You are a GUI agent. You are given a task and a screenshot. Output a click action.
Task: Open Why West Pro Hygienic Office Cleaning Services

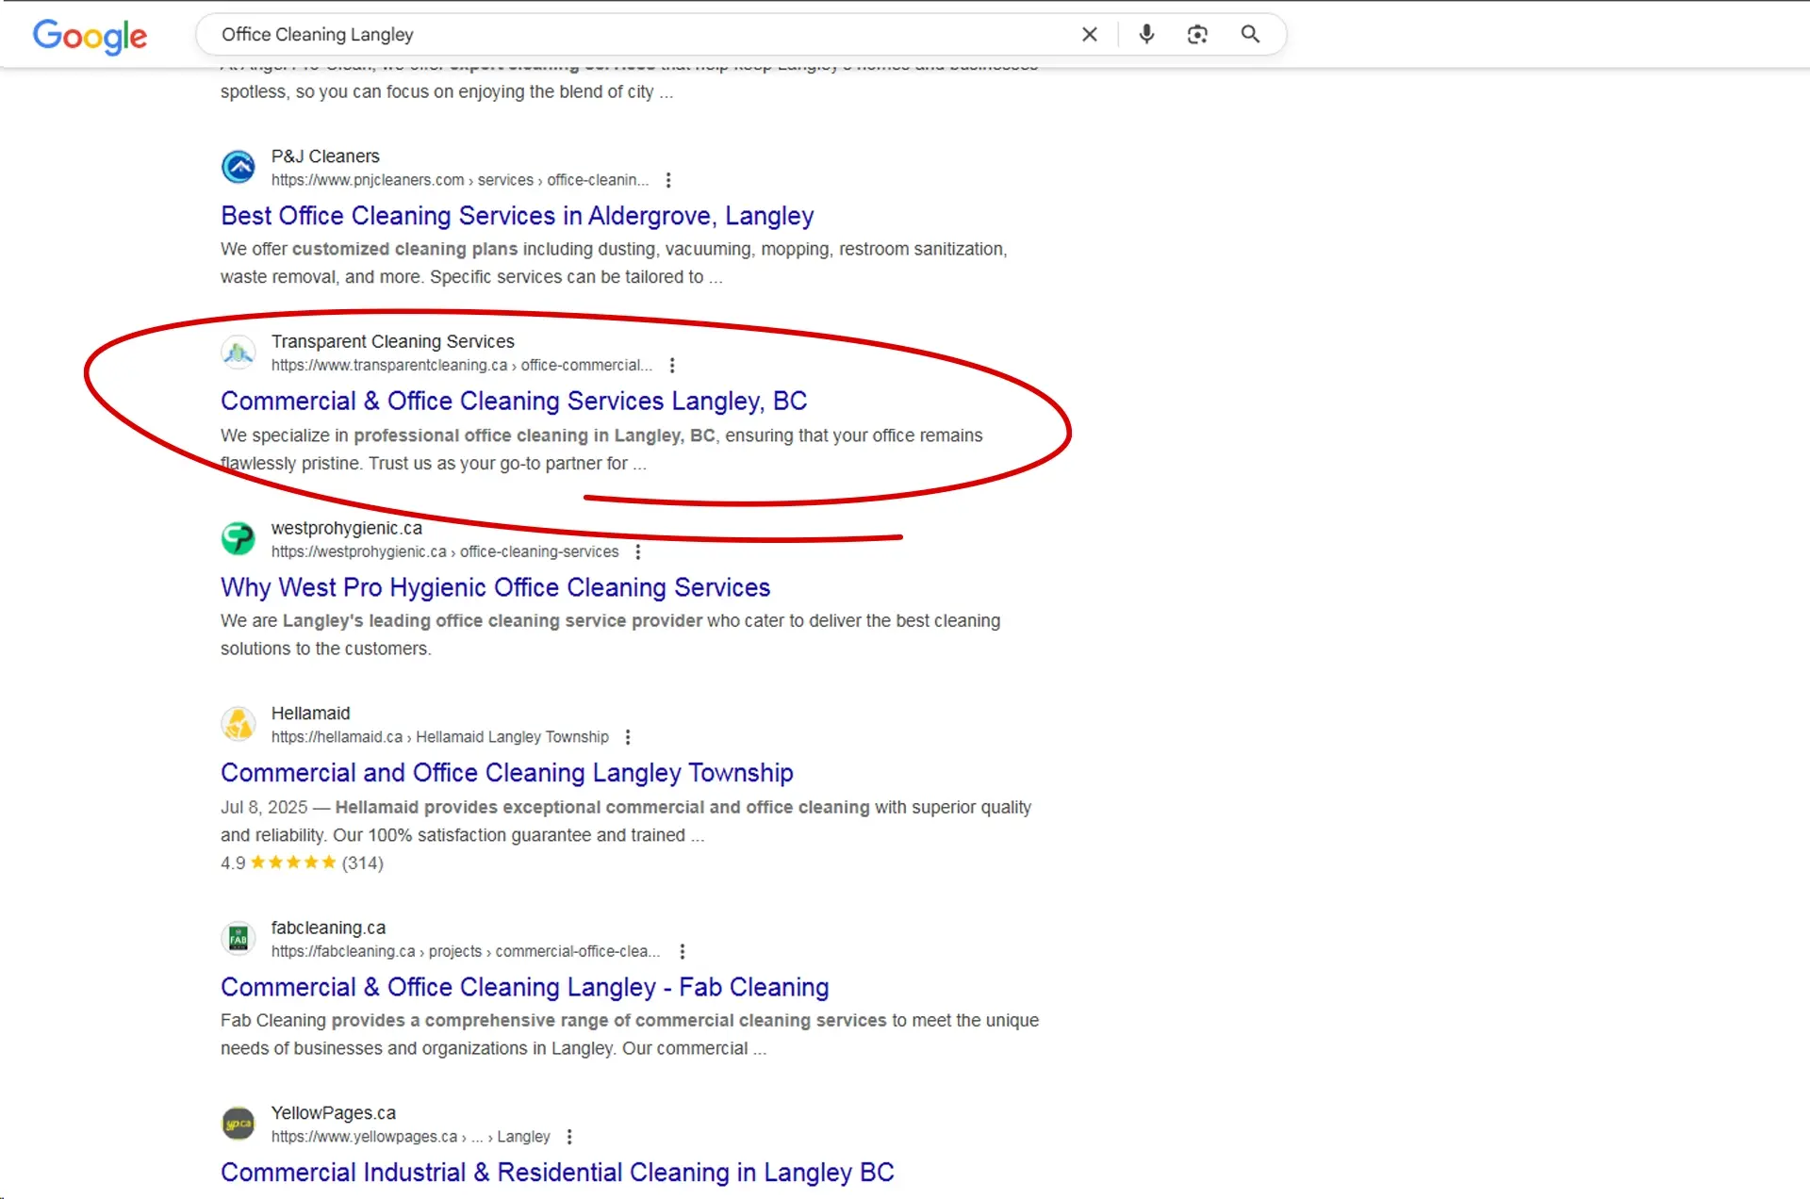coord(495,587)
